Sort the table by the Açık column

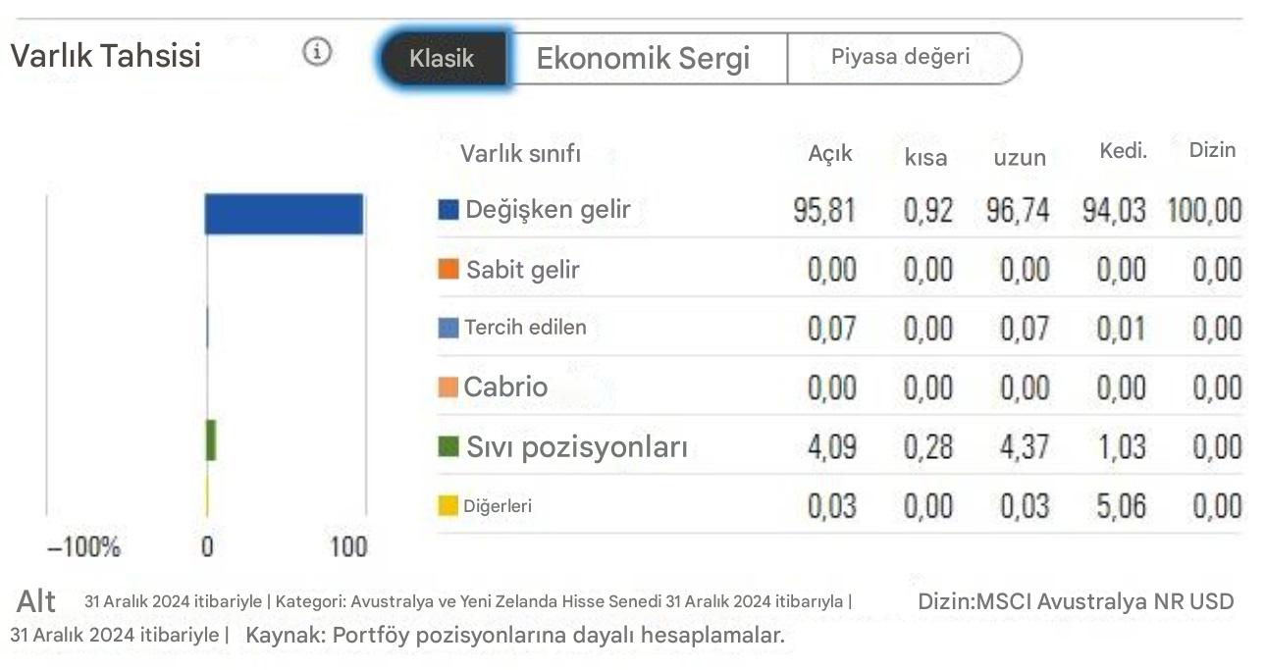(x=829, y=152)
